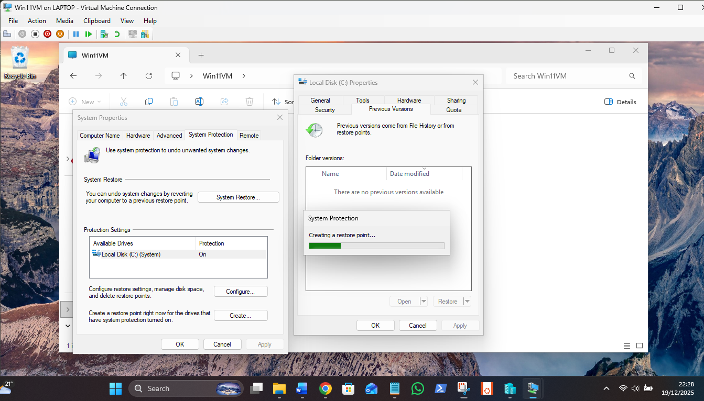Screen dimensions: 704x401
Task: Open the Security tab in disk properties
Action: pos(324,110)
